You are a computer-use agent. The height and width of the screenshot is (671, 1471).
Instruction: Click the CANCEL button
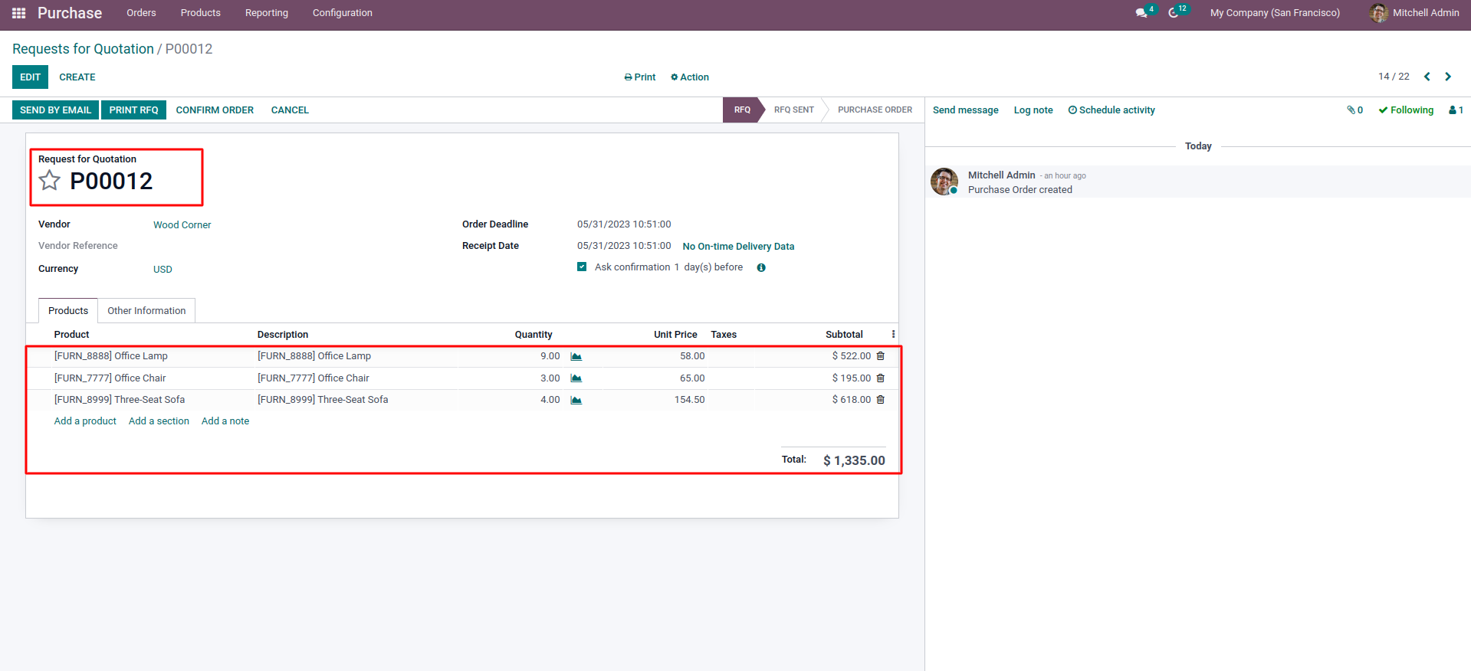click(290, 110)
